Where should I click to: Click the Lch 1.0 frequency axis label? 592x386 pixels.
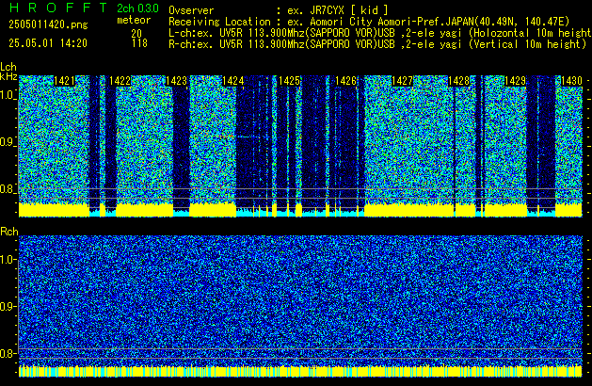pos(8,95)
